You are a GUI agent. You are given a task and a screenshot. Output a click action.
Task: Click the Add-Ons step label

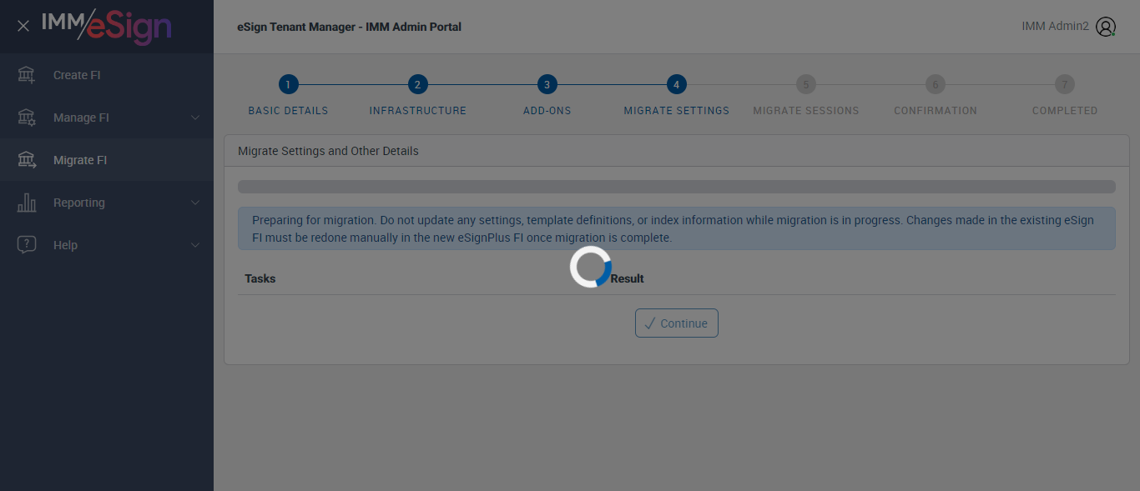547,110
